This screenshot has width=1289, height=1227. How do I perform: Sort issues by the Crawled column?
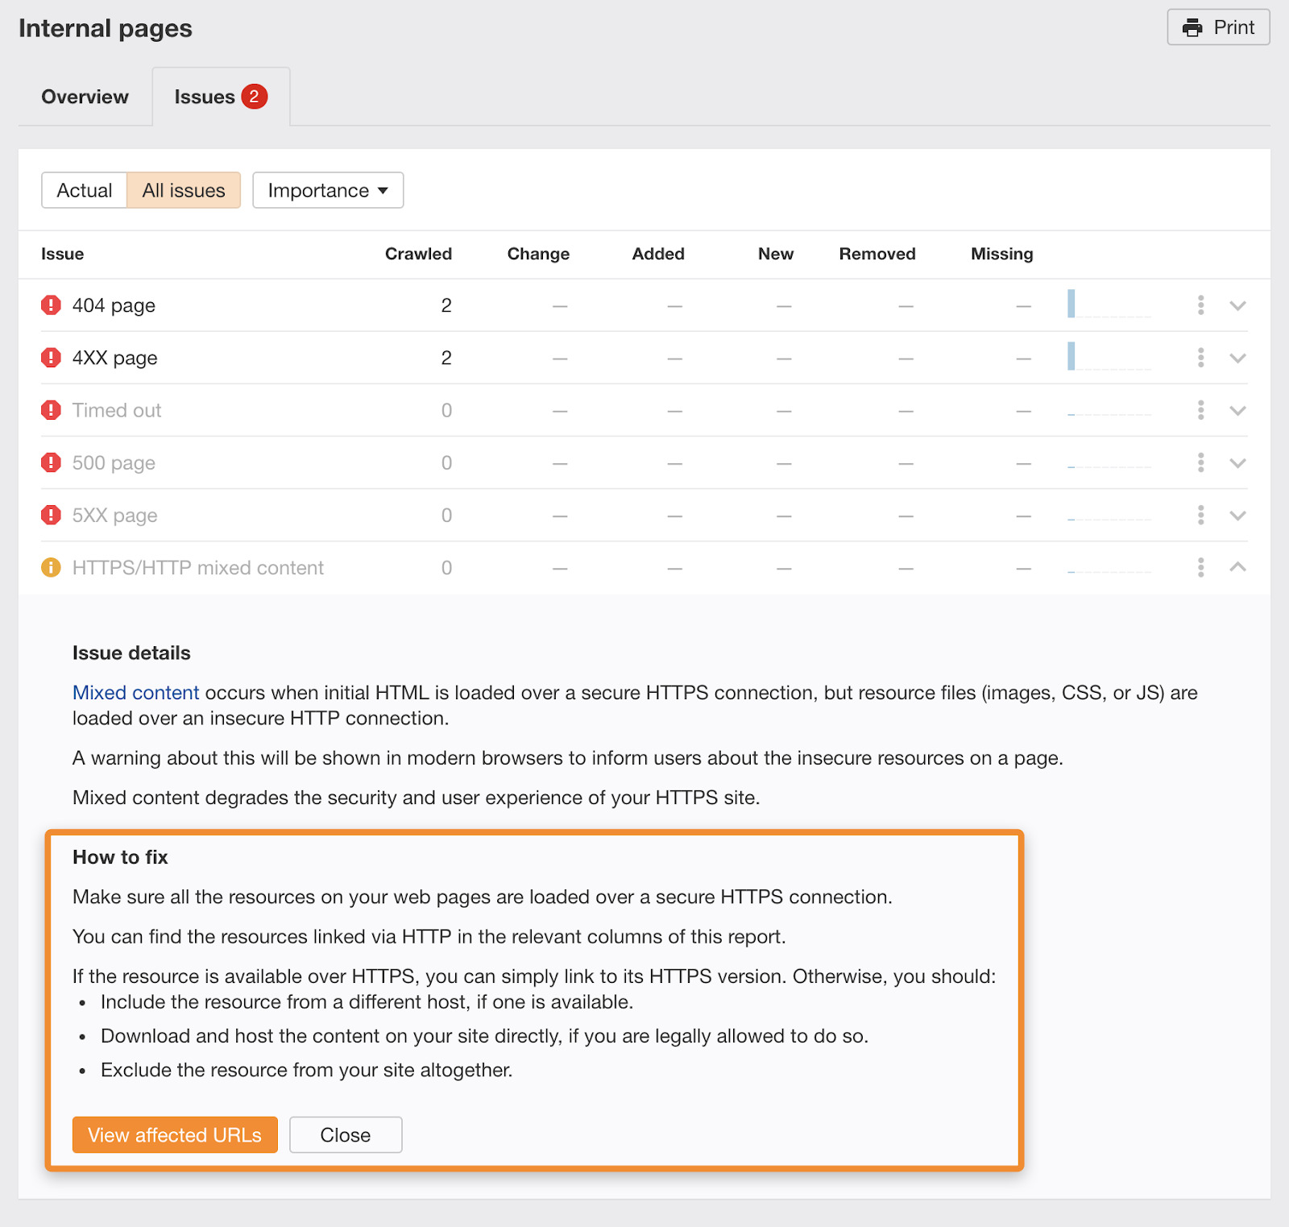(x=418, y=254)
